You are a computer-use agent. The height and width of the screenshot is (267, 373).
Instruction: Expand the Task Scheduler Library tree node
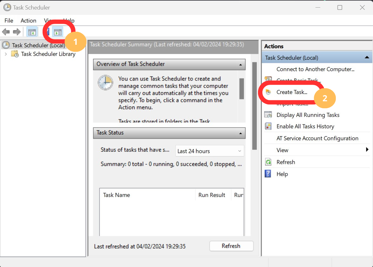click(x=6, y=54)
